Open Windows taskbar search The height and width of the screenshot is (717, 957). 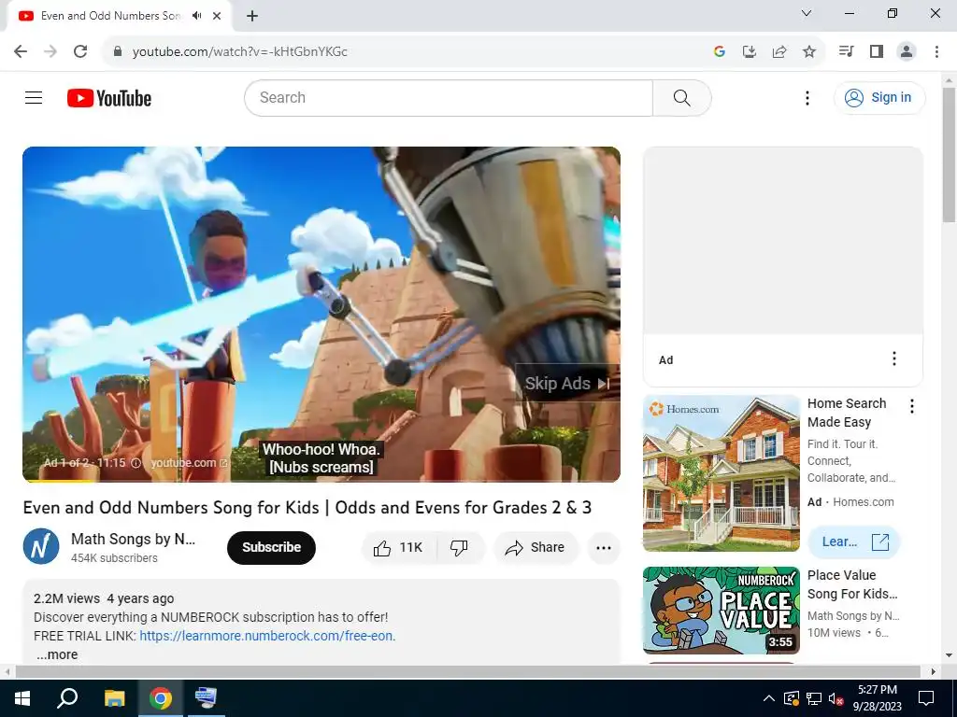[x=67, y=698]
